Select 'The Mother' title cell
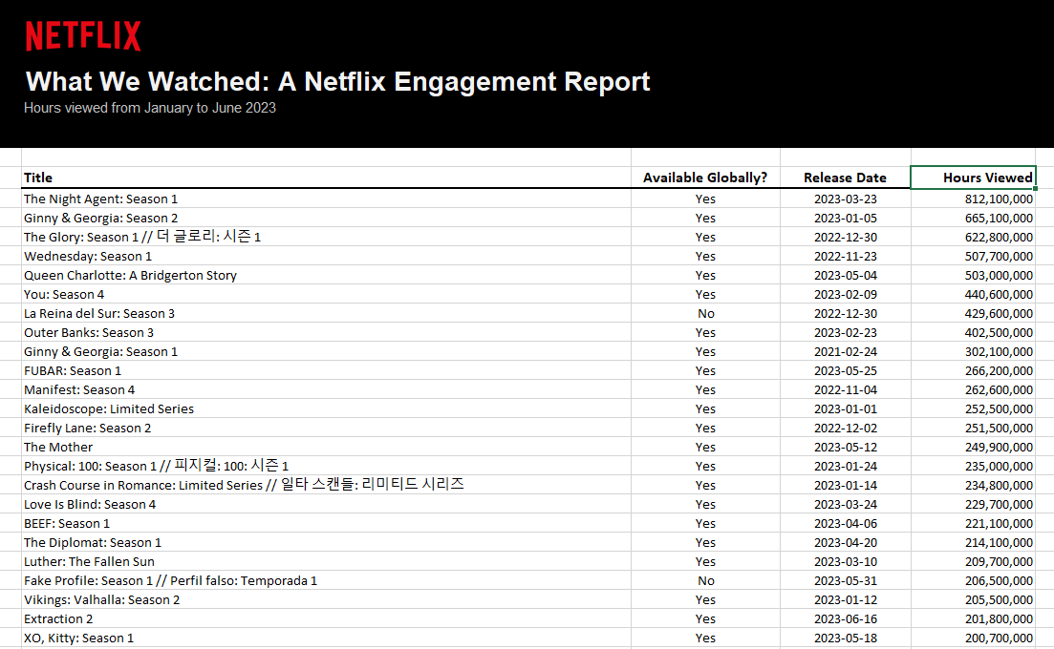 coord(326,447)
